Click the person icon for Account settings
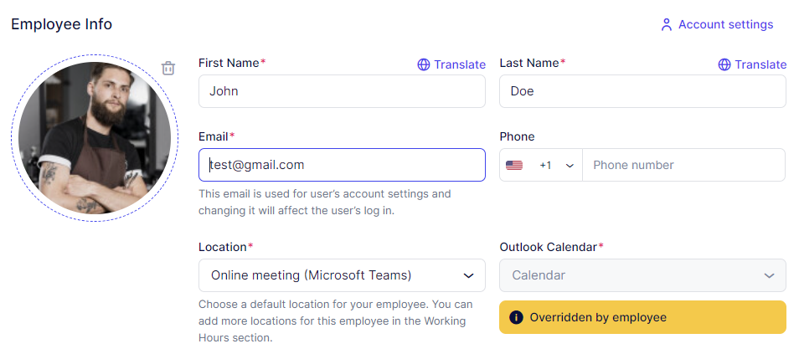The width and height of the screenshot is (799, 354). (667, 25)
